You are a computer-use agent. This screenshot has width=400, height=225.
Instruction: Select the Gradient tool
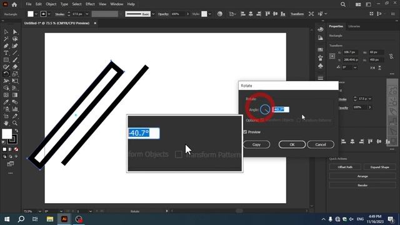pyautogui.click(x=15, y=95)
